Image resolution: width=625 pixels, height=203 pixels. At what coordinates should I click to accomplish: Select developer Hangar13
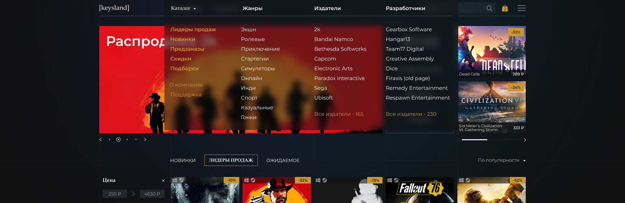[398, 39]
